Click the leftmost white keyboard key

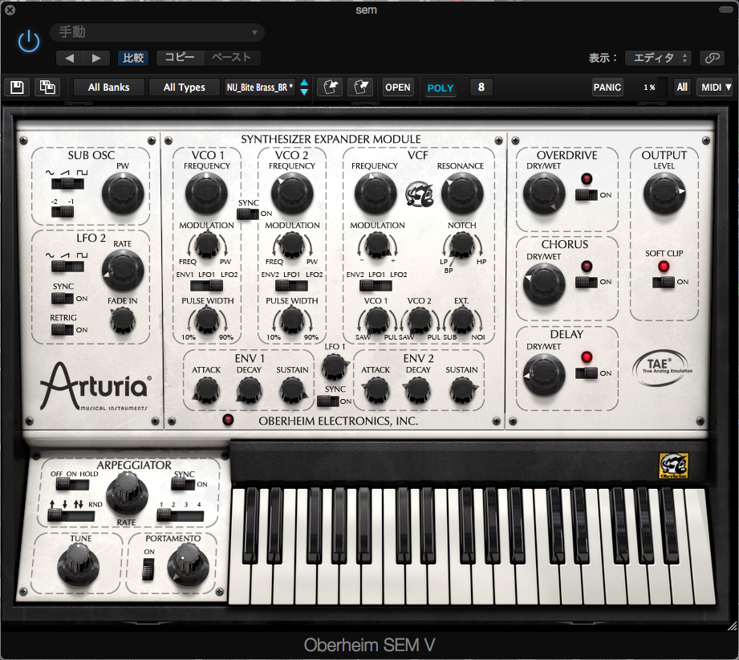tap(238, 548)
